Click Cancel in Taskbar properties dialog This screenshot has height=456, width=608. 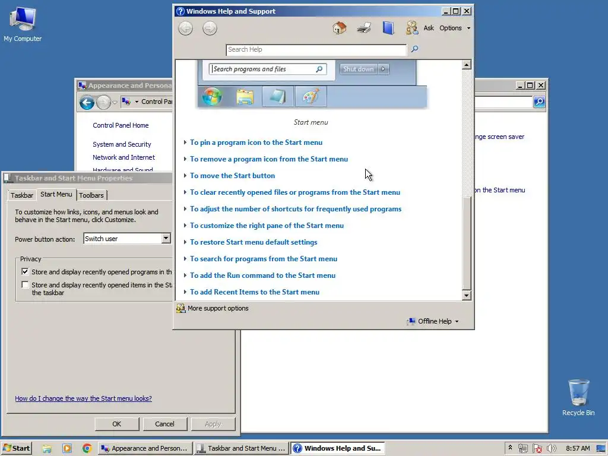165,424
